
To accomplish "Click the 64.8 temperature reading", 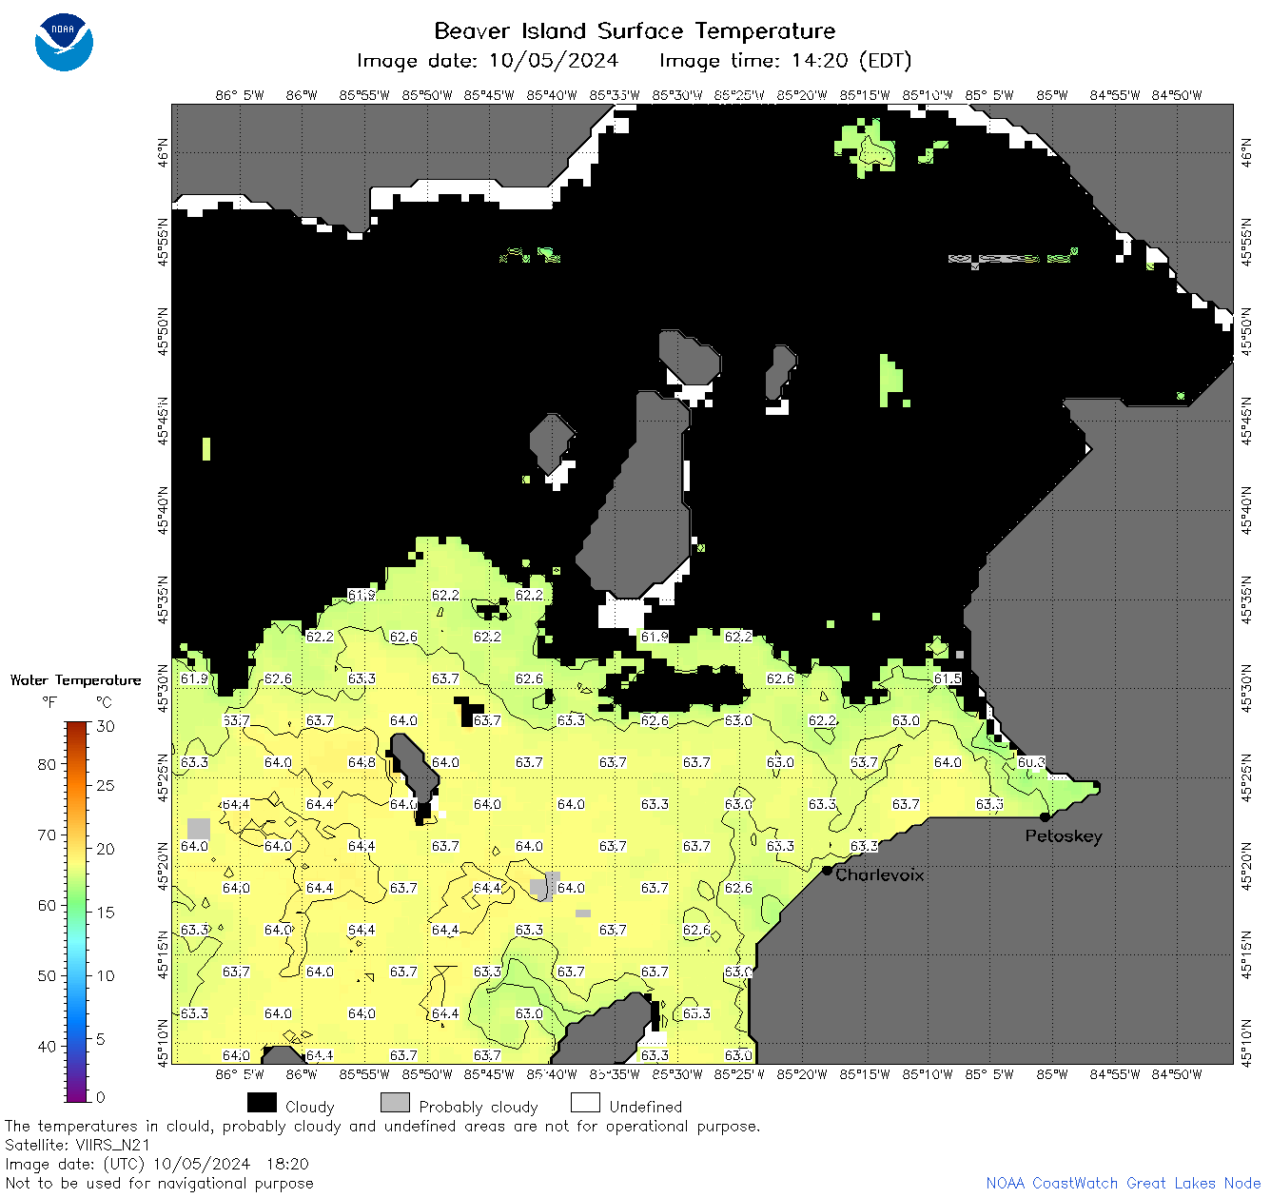I will pyautogui.click(x=362, y=762).
